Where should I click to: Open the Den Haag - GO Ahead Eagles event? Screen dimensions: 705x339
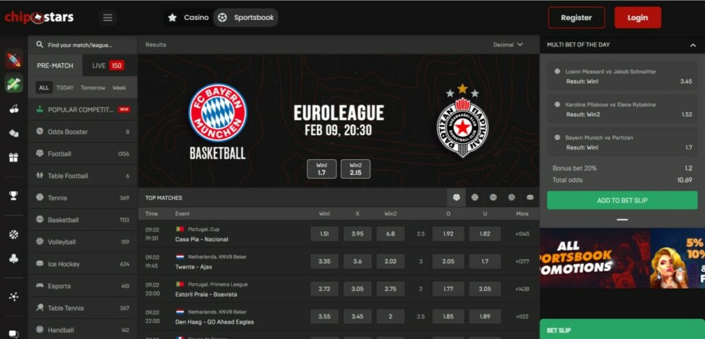(x=215, y=322)
